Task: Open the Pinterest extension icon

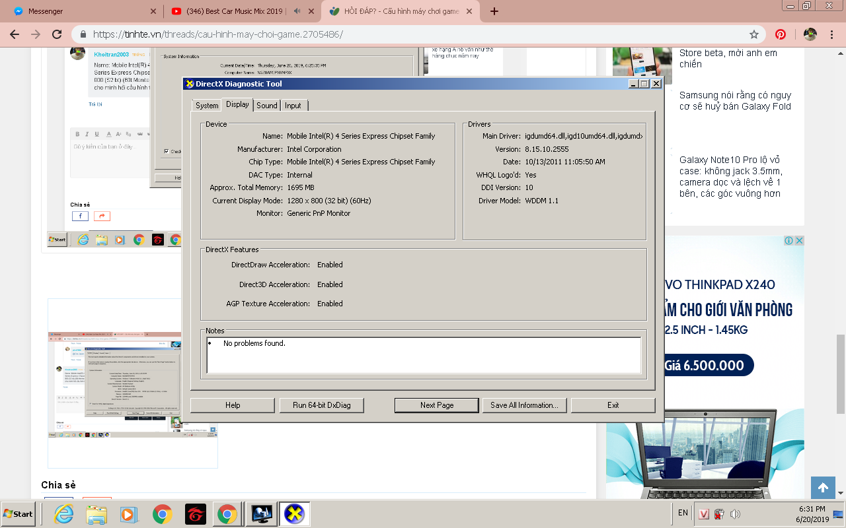Action: (x=781, y=34)
